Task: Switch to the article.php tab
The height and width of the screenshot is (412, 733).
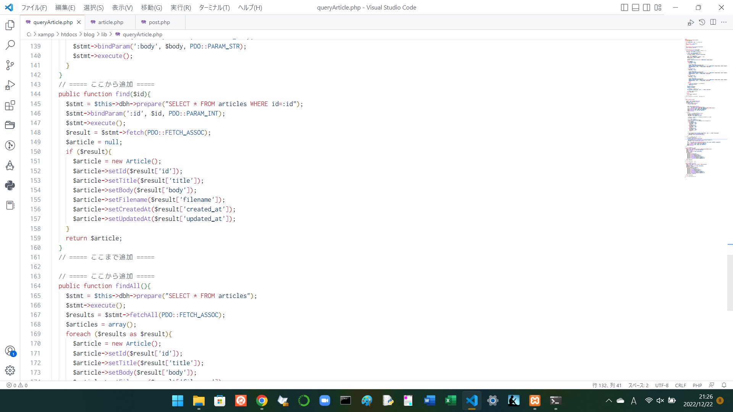Action: (x=110, y=22)
